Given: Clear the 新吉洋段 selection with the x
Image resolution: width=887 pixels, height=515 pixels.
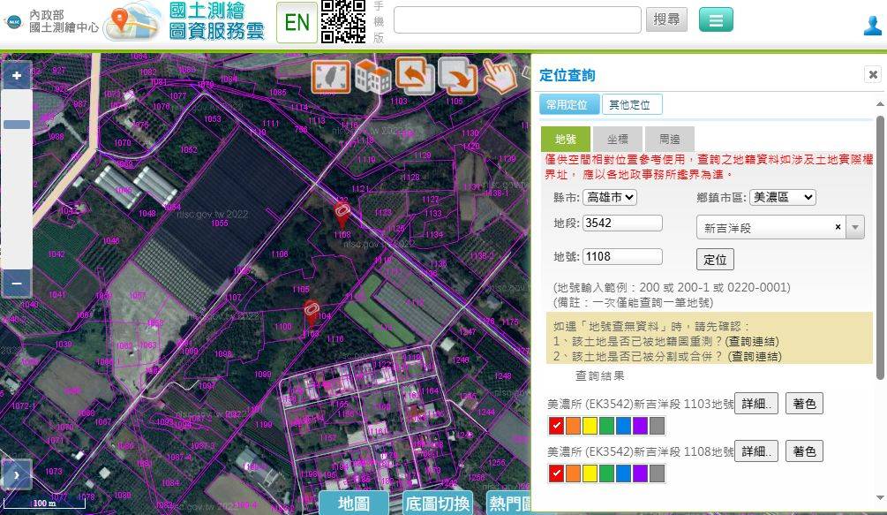Looking at the screenshot, I should point(837,227).
